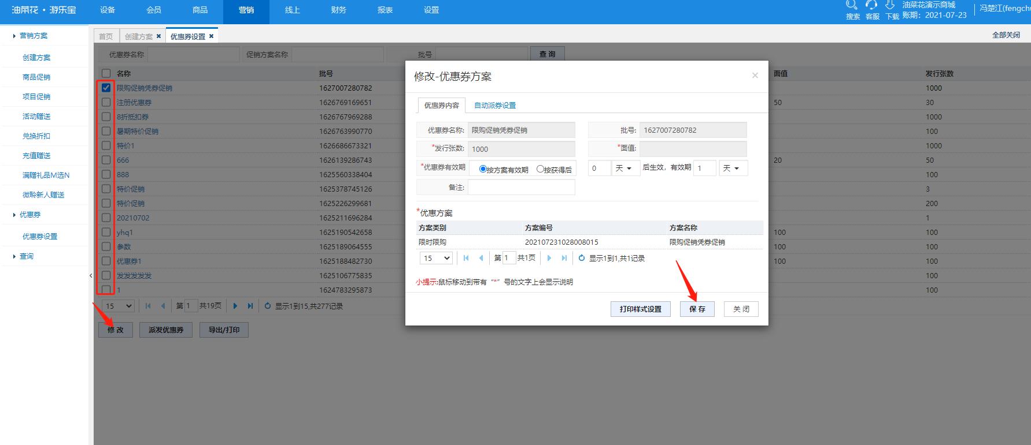Open the 注册优惠券 name link in list

tap(134, 102)
